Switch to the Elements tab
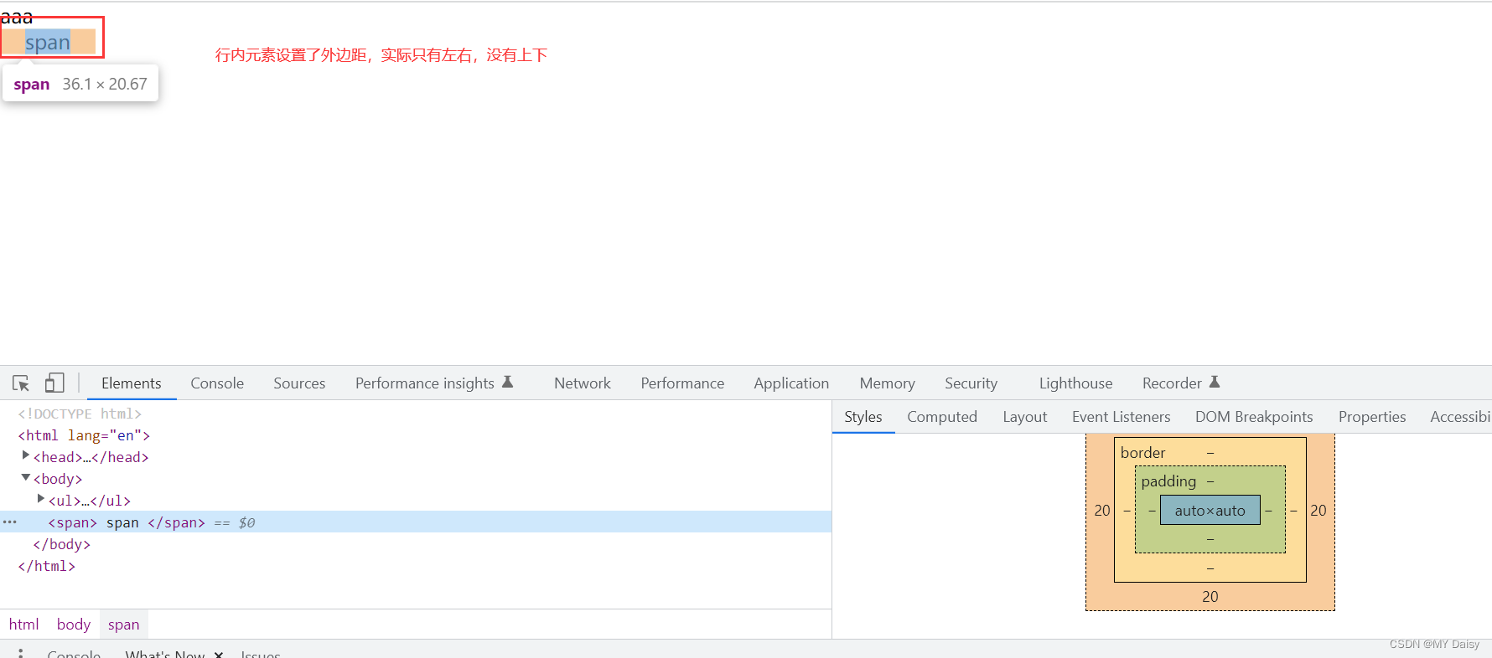Image resolution: width=1492 pixels, height=658 pixels. click(x=132, y=383)
